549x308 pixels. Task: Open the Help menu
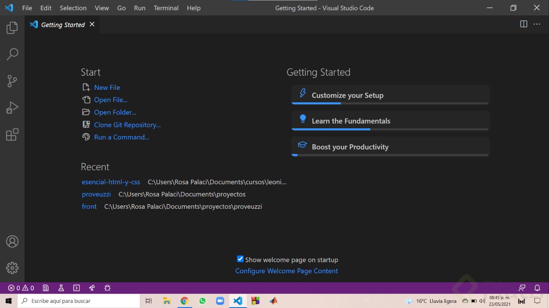tap(193, 8)
